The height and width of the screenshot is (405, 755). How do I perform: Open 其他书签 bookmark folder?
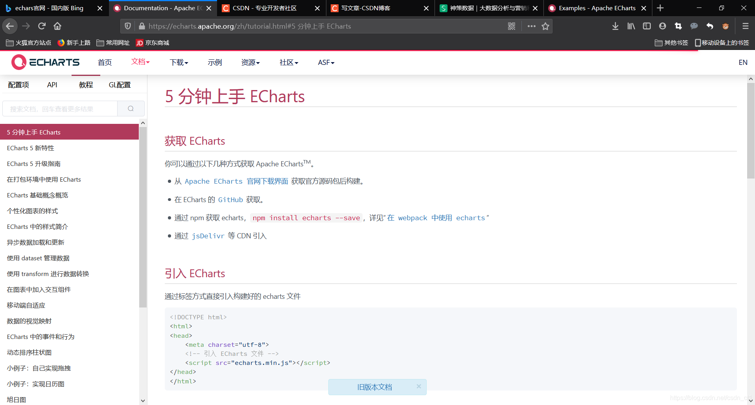point(671,42)
